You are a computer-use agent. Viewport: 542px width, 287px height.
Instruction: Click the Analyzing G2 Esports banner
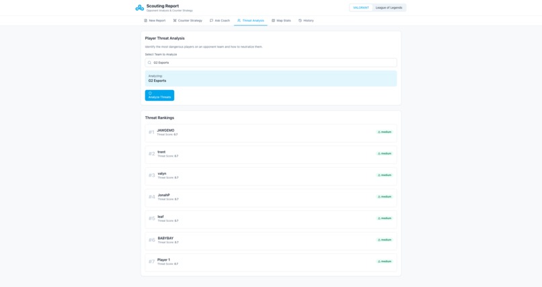(270, 79)
